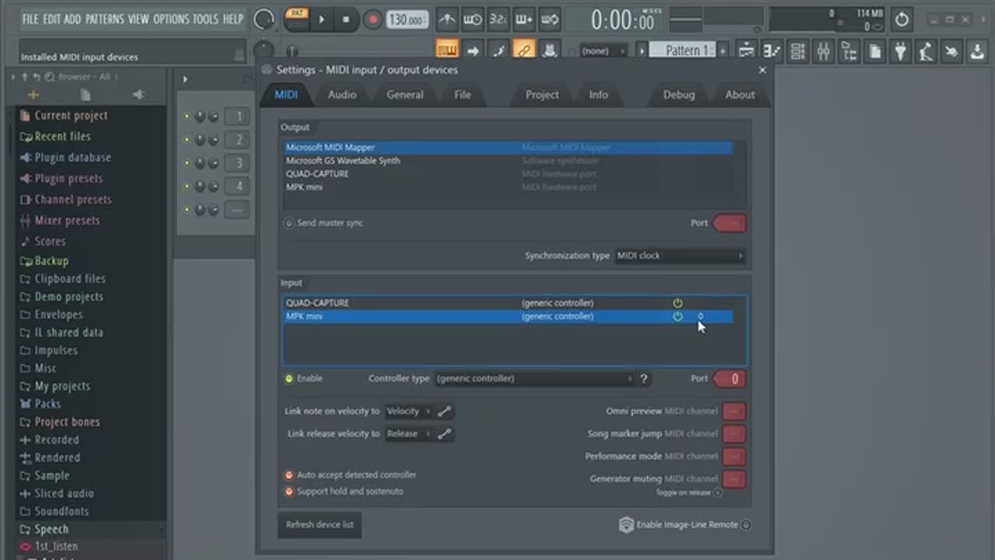Click the Piano roll view icon
Viewport: 995px width, 560px height.
[772, 51]
